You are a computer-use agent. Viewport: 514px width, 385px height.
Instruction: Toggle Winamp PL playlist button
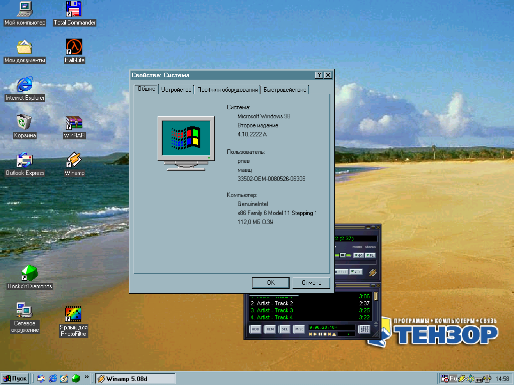point(370,255)
